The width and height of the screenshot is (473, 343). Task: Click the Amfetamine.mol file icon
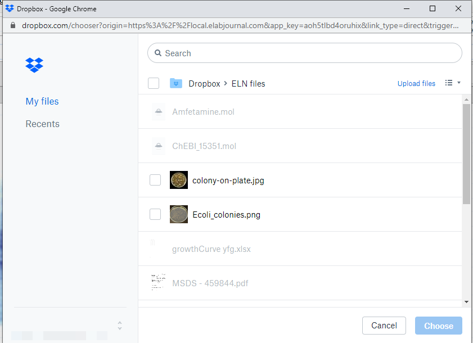[159, 112]
